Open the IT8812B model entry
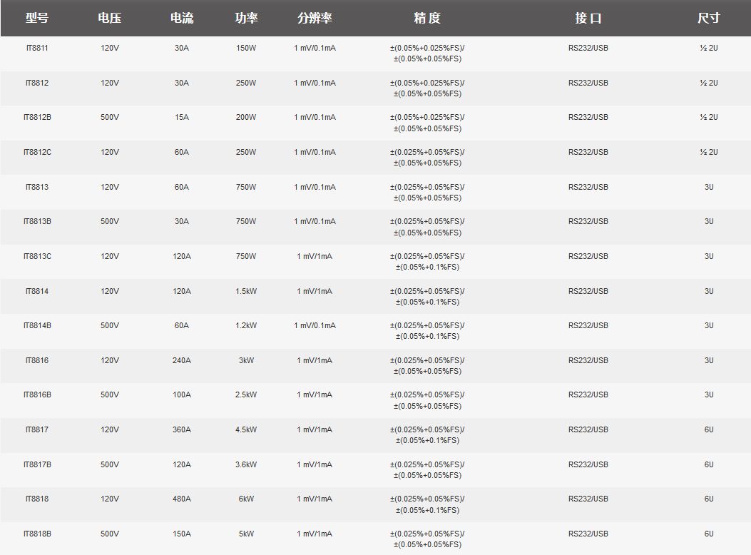751x555 pixels. point(37,117)
